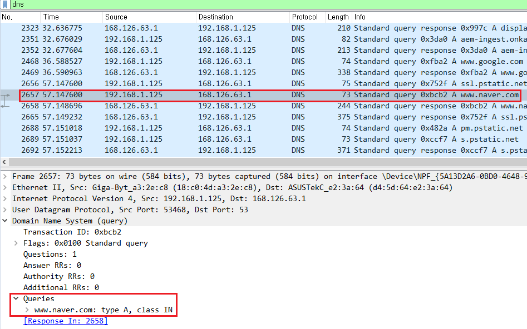This screenshot has height=329, width=527.
Task: Select packet 2468 www.google.com query
Action: [264, 62]
